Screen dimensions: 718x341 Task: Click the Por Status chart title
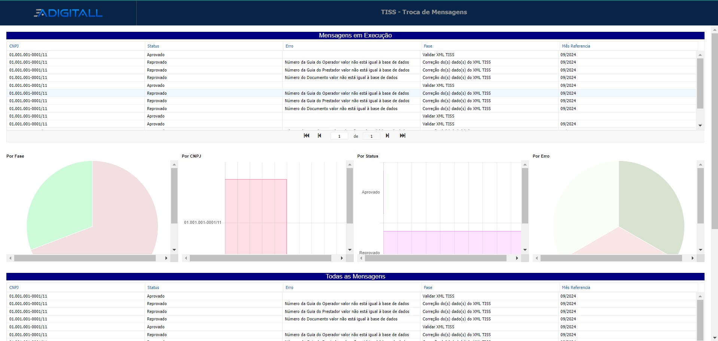[x=368, y=156]
